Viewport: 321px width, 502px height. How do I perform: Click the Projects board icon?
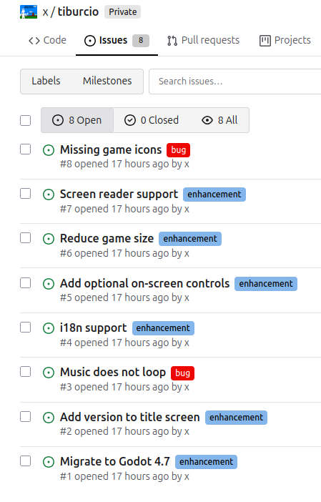pos(265,41)
